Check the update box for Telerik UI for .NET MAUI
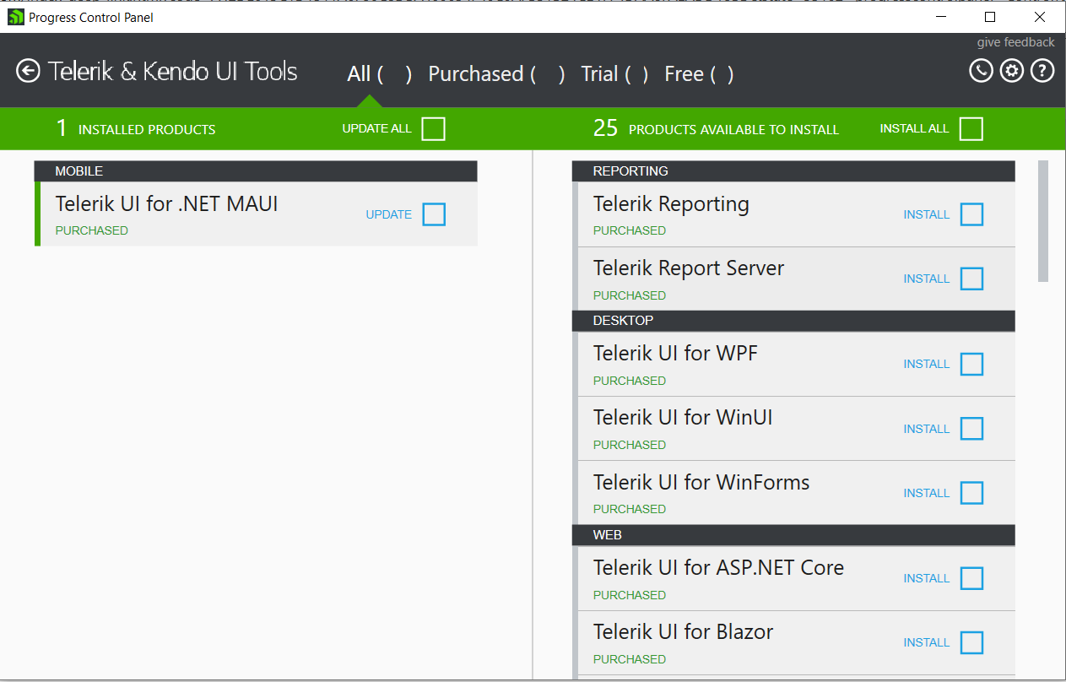Image resolution: width=1066 pixels, height=682 pixels. tap(434, 214)
